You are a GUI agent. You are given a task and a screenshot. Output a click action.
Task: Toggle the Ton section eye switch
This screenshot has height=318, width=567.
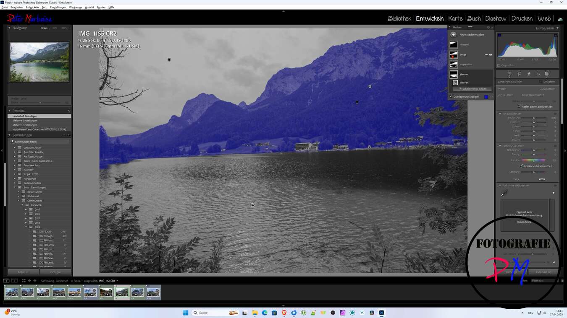555,114
